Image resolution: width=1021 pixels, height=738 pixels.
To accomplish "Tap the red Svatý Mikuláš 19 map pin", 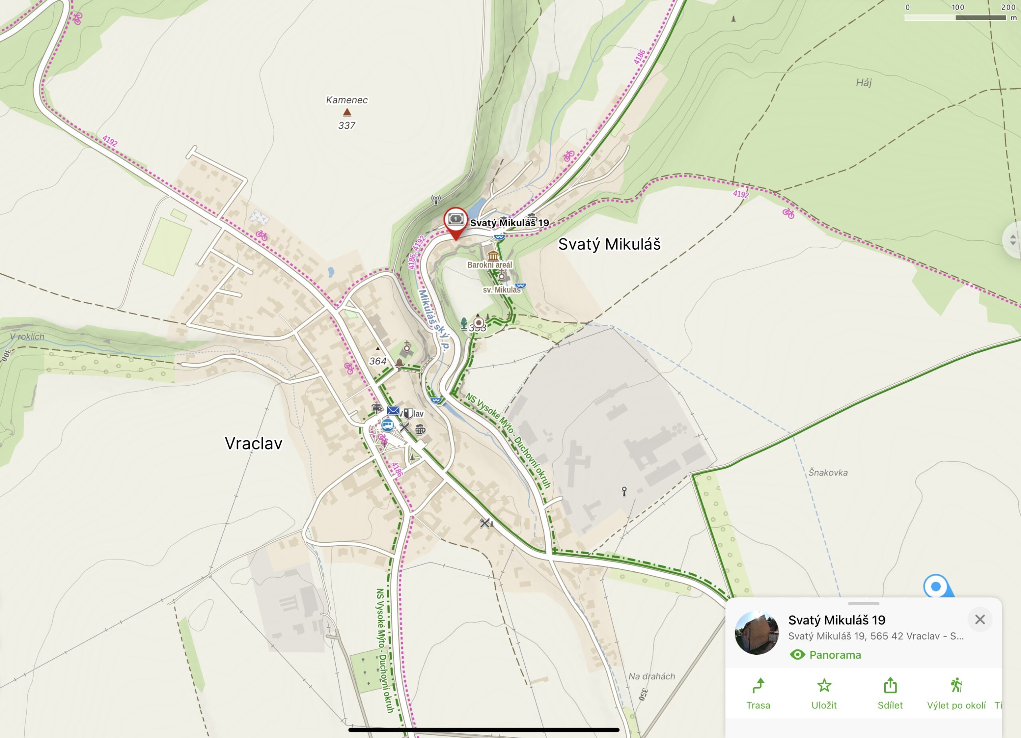I will click(455, 223).
